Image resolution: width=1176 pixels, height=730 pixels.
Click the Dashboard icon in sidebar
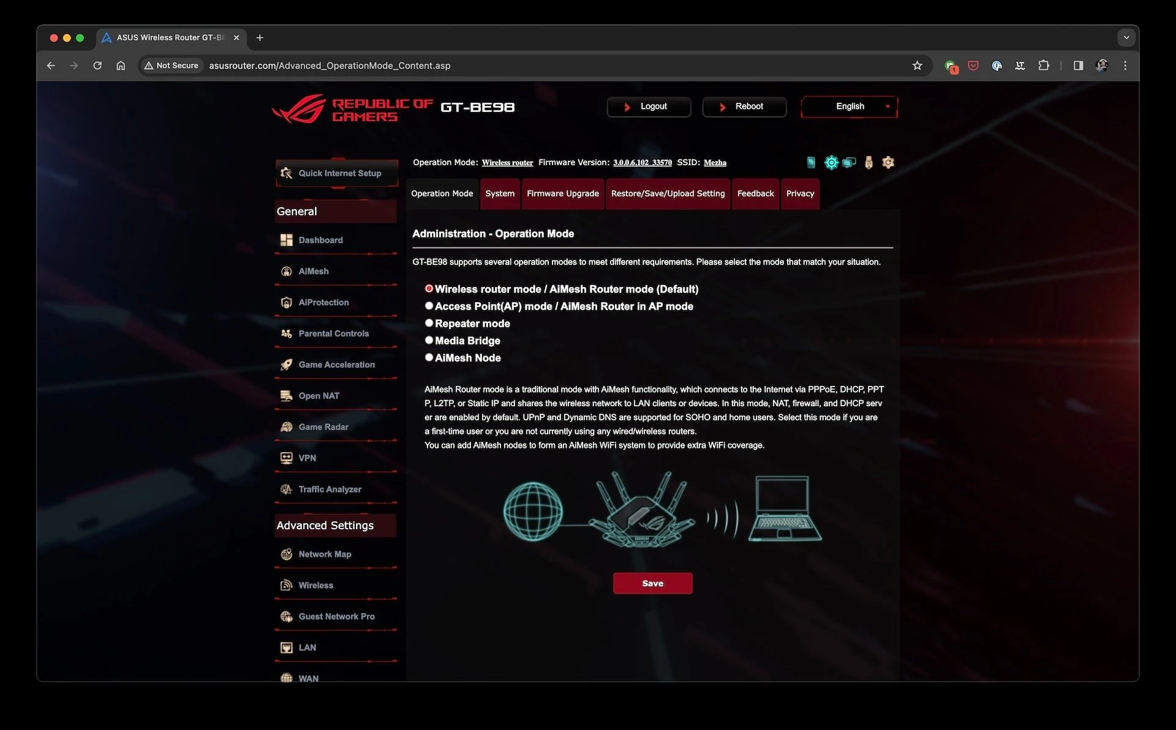point(286,240)
